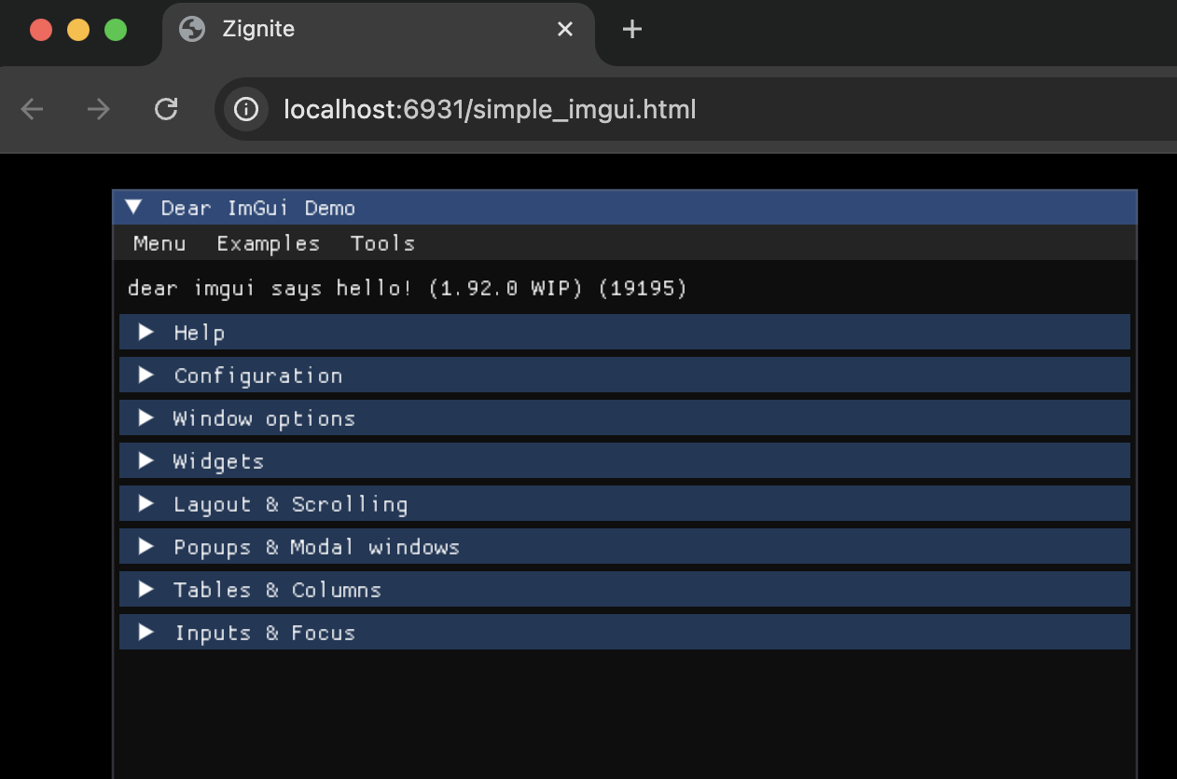The image size is (1177, 779).
Task: Open the Tools menu
Action: pos(382,243)
